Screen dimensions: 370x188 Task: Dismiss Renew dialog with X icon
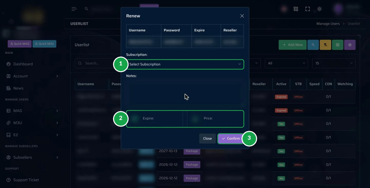click(x=242, y=16)
